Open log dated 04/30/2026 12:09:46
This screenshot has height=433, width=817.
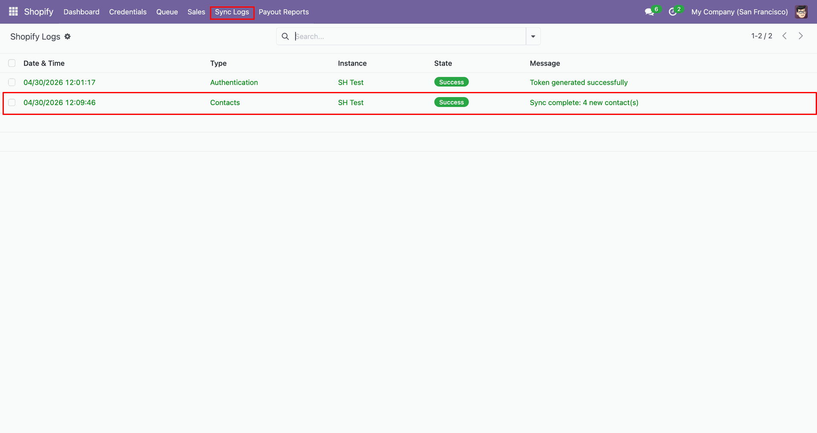(60, 103)
